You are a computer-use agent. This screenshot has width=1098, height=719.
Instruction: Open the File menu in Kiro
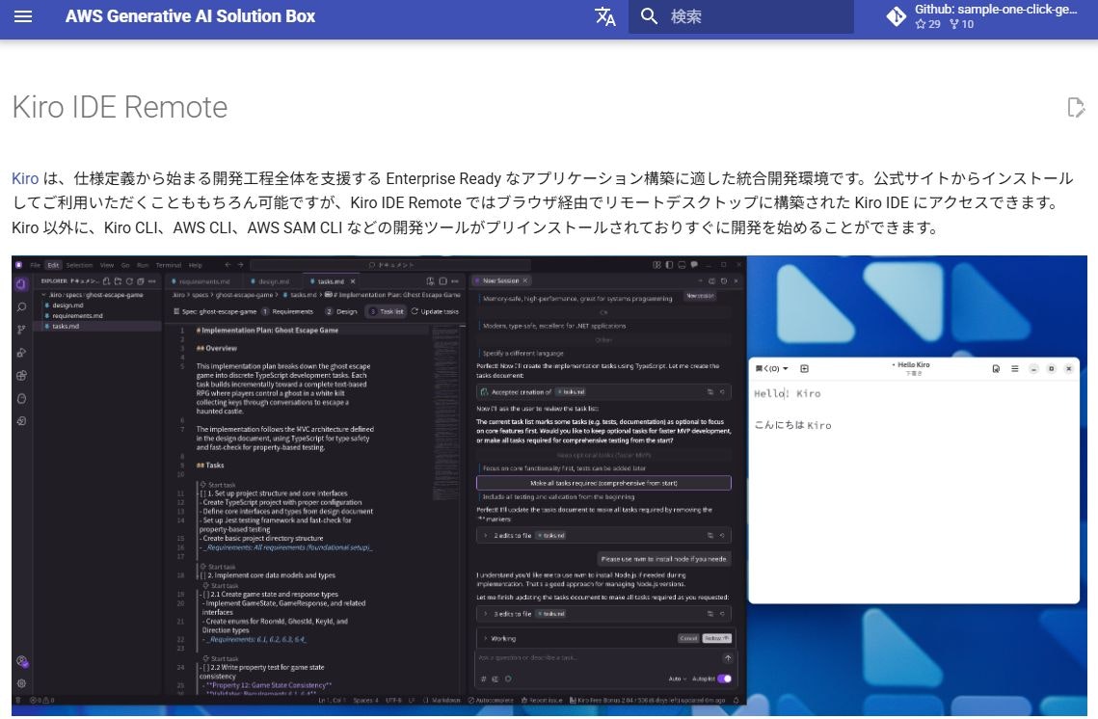pyautogui.click(x=35, y=265)
